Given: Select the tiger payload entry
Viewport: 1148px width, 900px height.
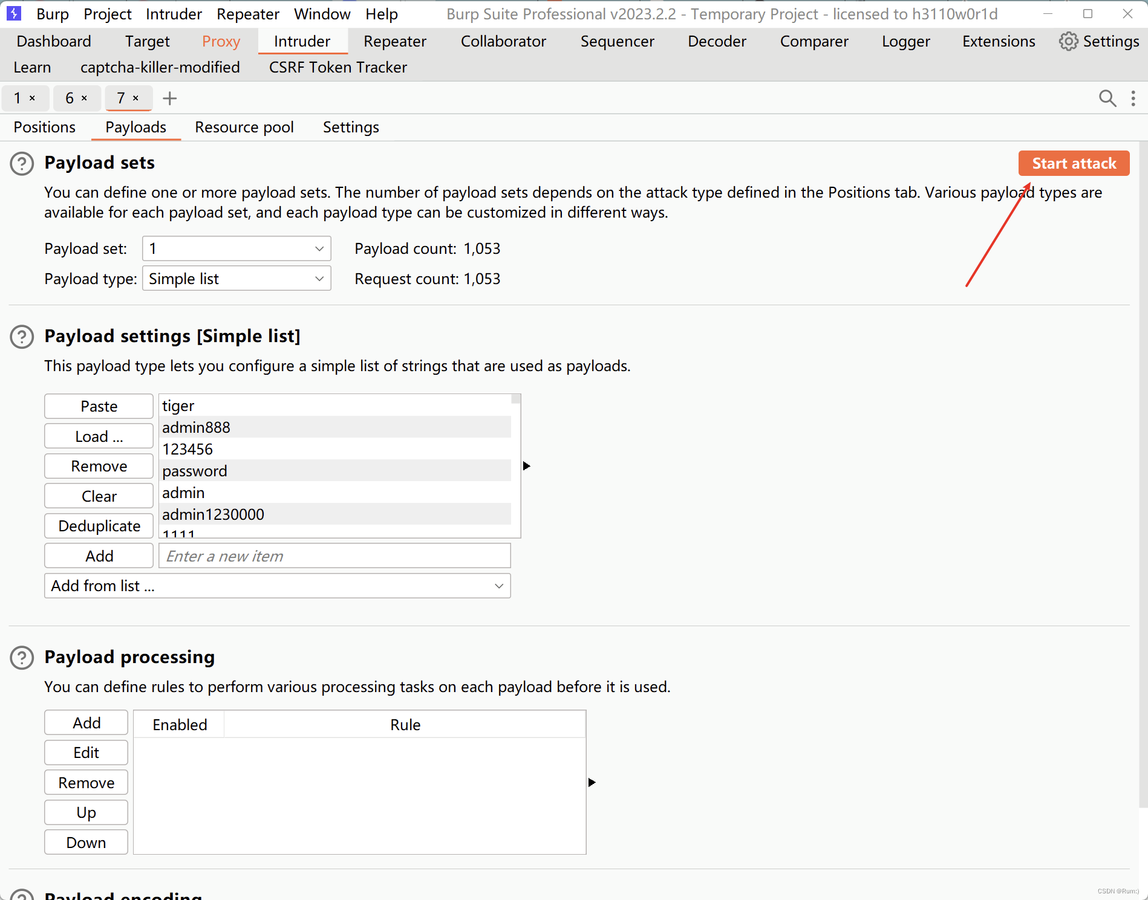Looking at the screenshot, I should (x=335, y=406).
